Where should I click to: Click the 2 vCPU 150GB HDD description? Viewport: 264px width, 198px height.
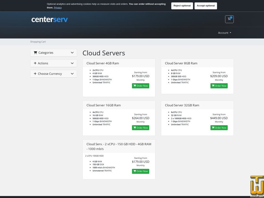point(94,156)
